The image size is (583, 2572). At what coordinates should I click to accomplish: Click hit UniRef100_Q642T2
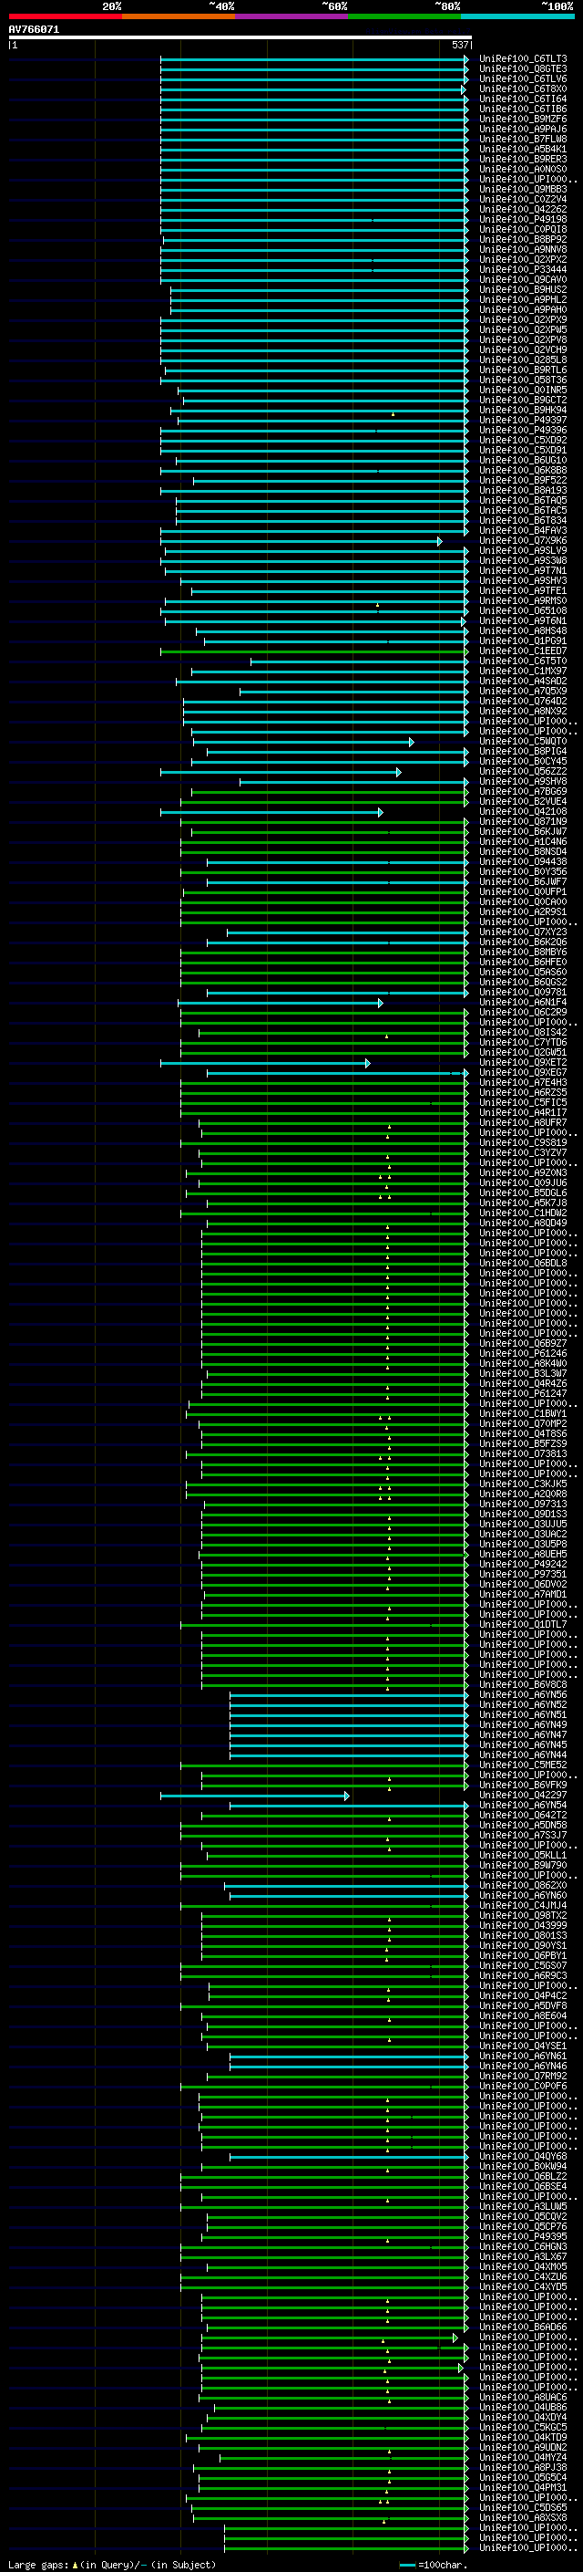(523, 1815)
